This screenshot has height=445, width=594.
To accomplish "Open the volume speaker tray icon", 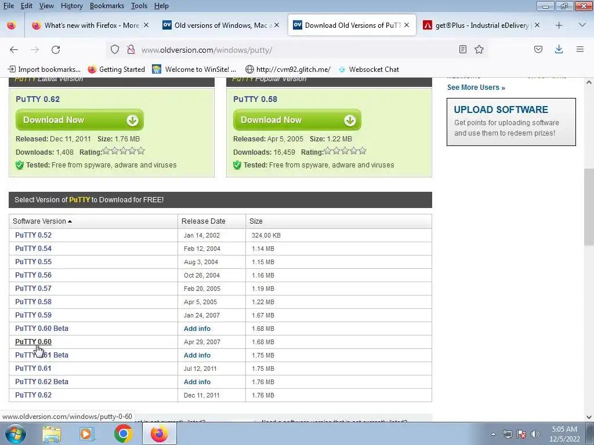I will coord(535,434).
